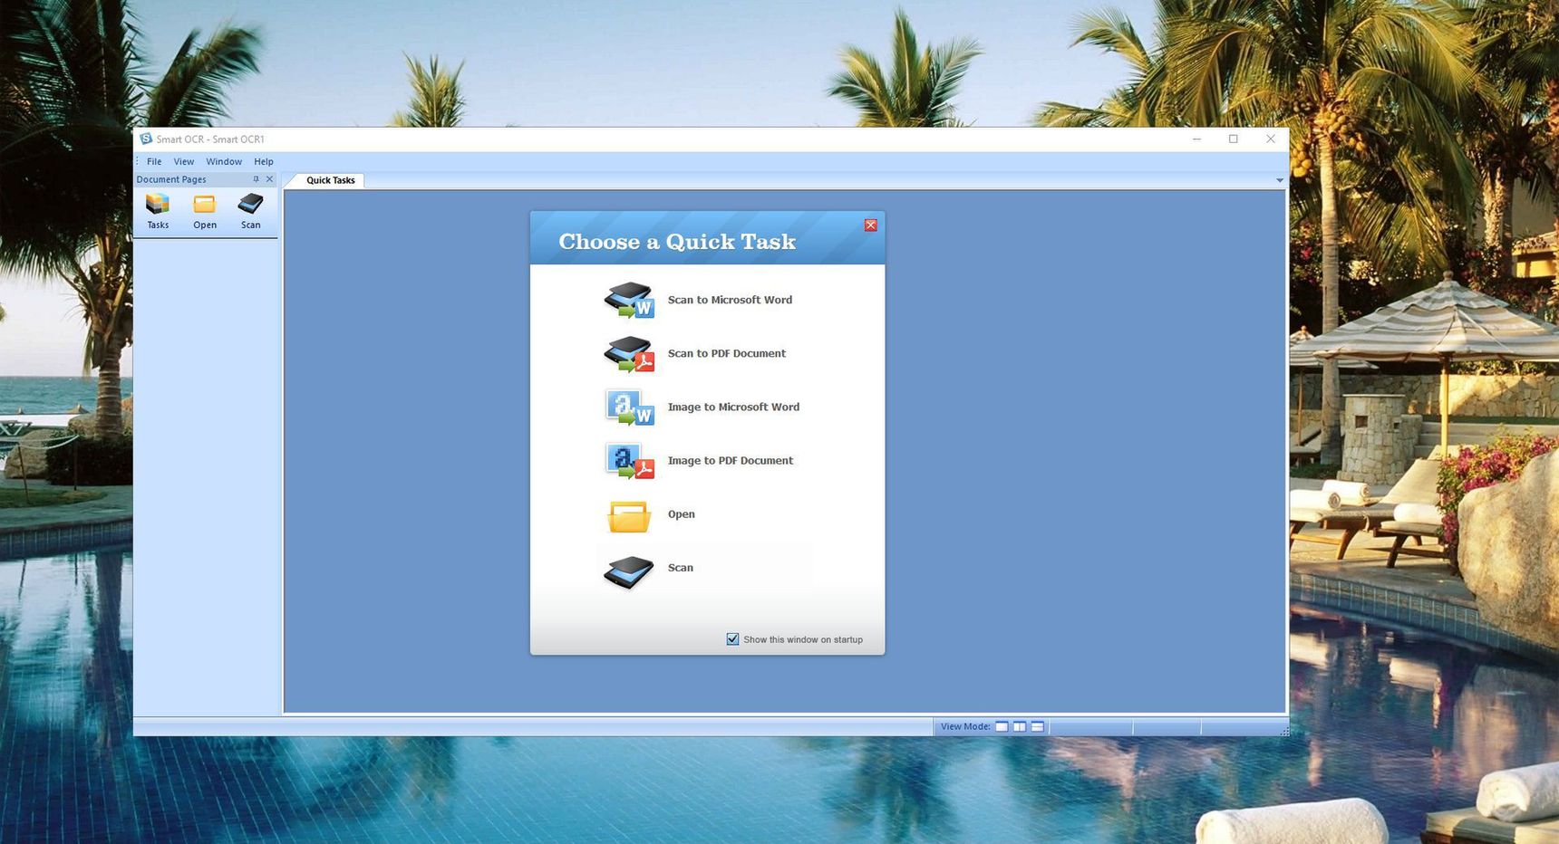The width and height of the screenshot is (1559, 844).
Task: Click the Document Pages panel title
Action: coord(171,179)
